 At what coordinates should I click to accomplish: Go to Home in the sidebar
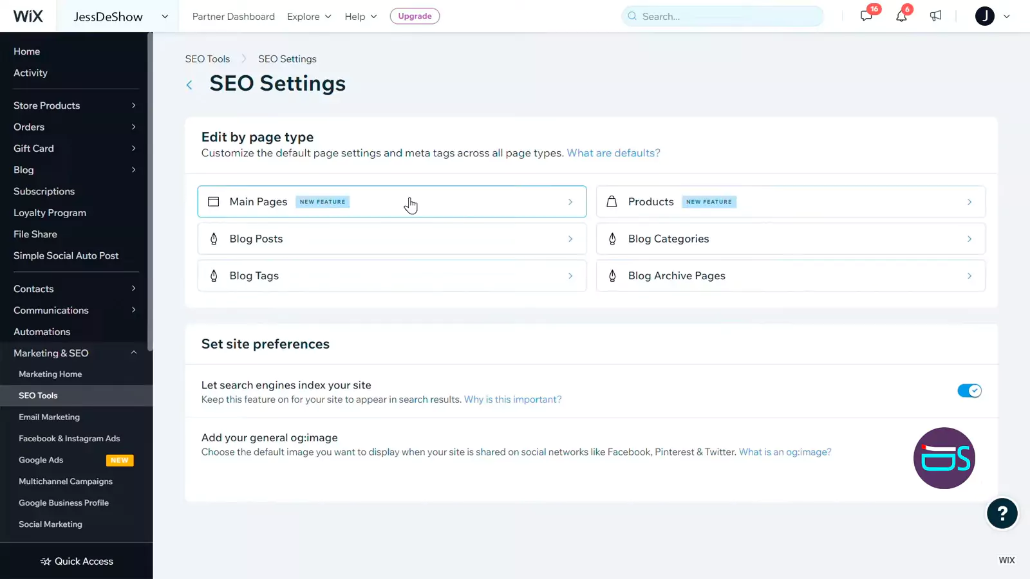click(x=27, y=51)
